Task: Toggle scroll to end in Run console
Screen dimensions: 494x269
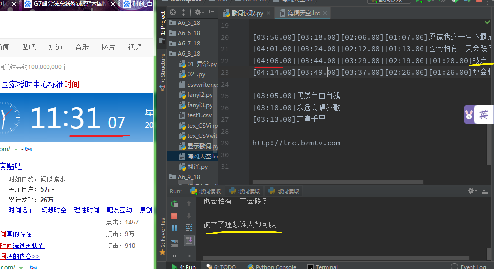Action: (189, 241)
